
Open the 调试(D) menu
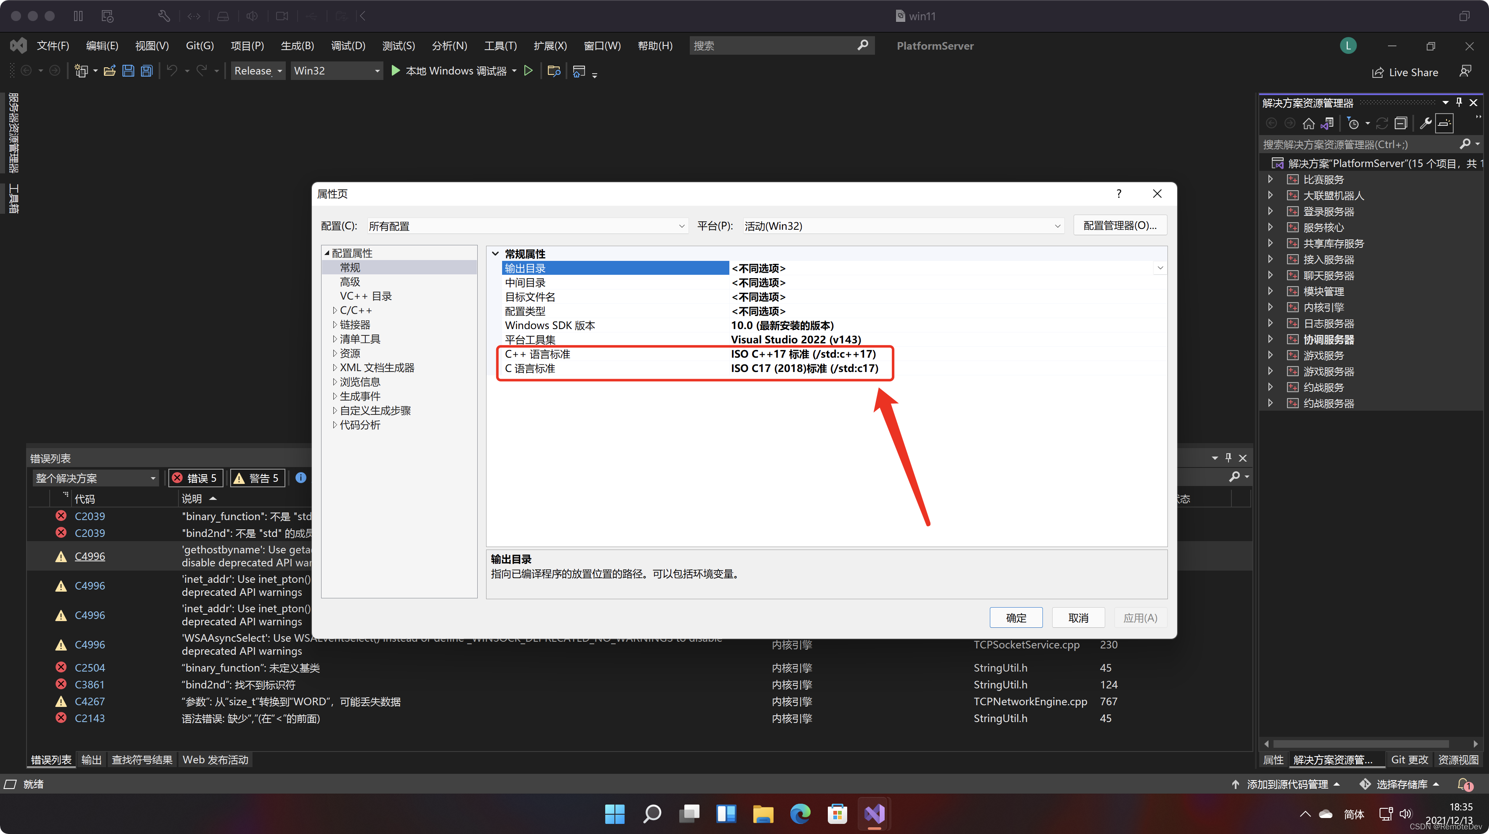coord(348,46)
